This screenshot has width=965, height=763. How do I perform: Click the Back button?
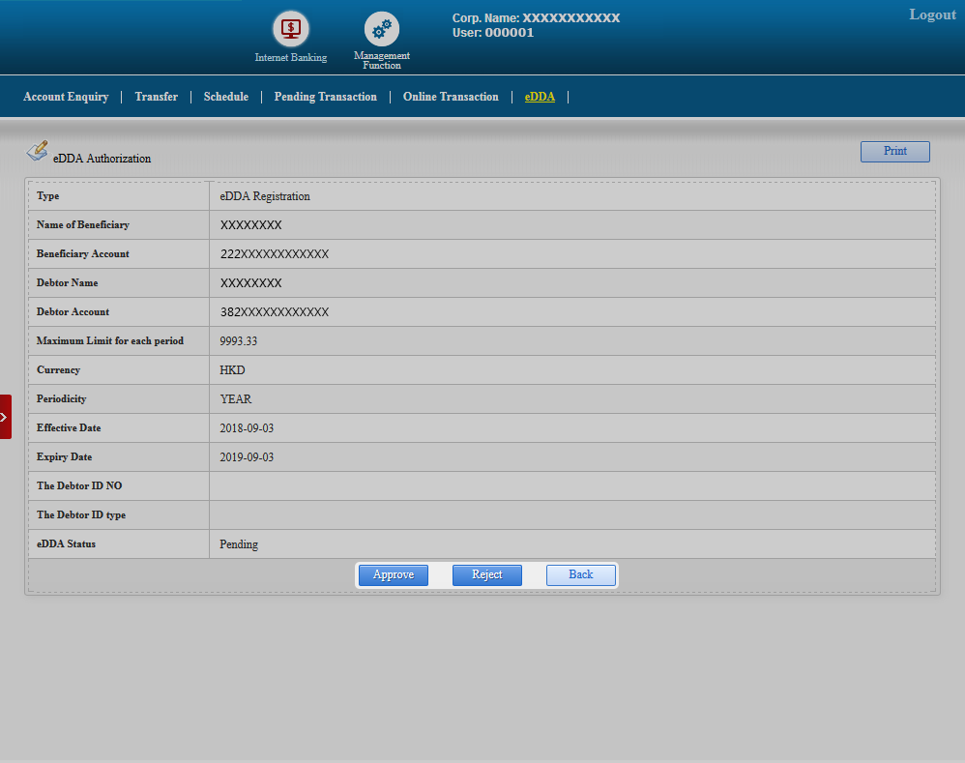[580, 574]
